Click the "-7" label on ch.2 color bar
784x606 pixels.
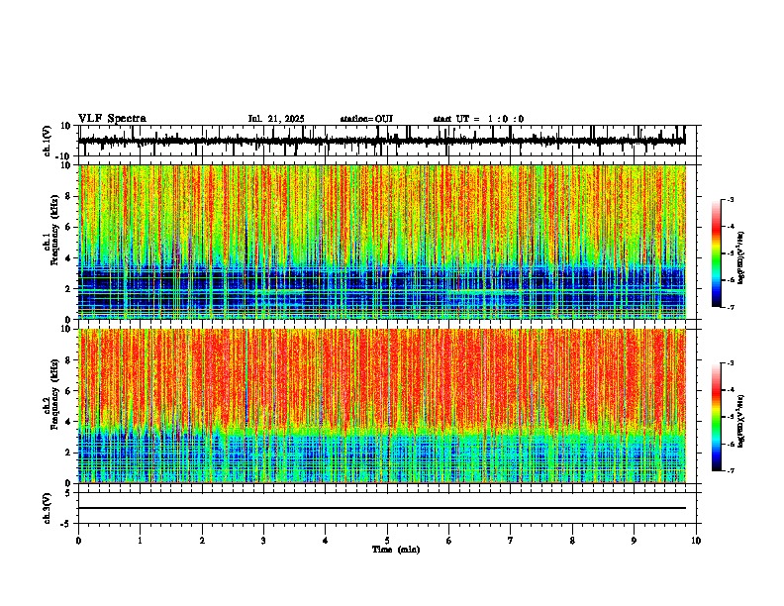(x=730, y=470)
